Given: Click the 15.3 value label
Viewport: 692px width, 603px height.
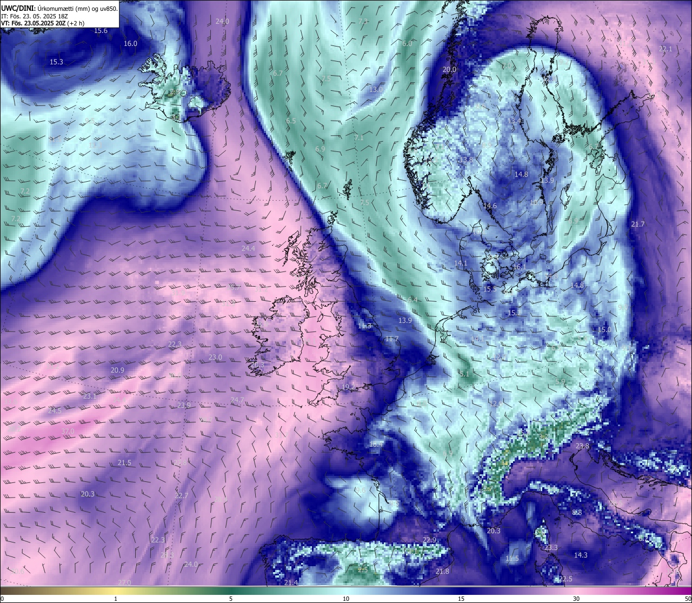Looking at the screenshot, I should pos(56,62).
